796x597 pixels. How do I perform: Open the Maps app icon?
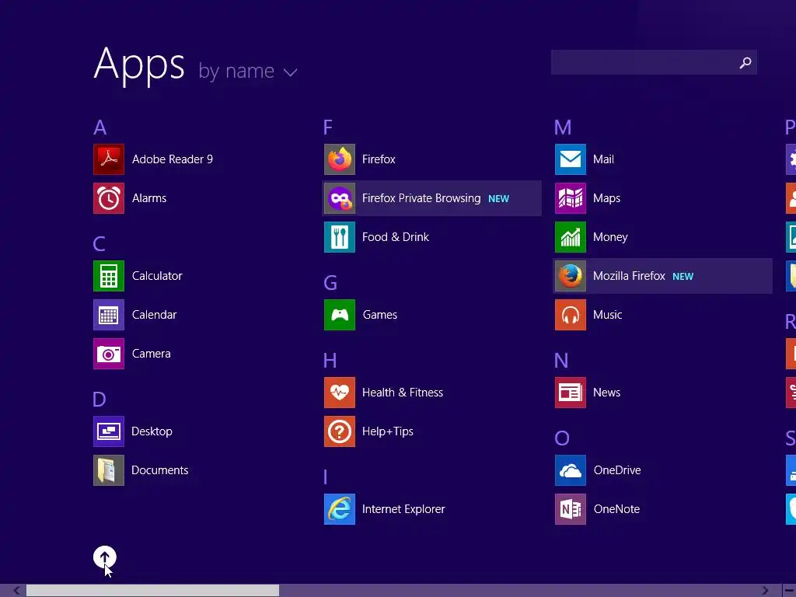(571, 198)
